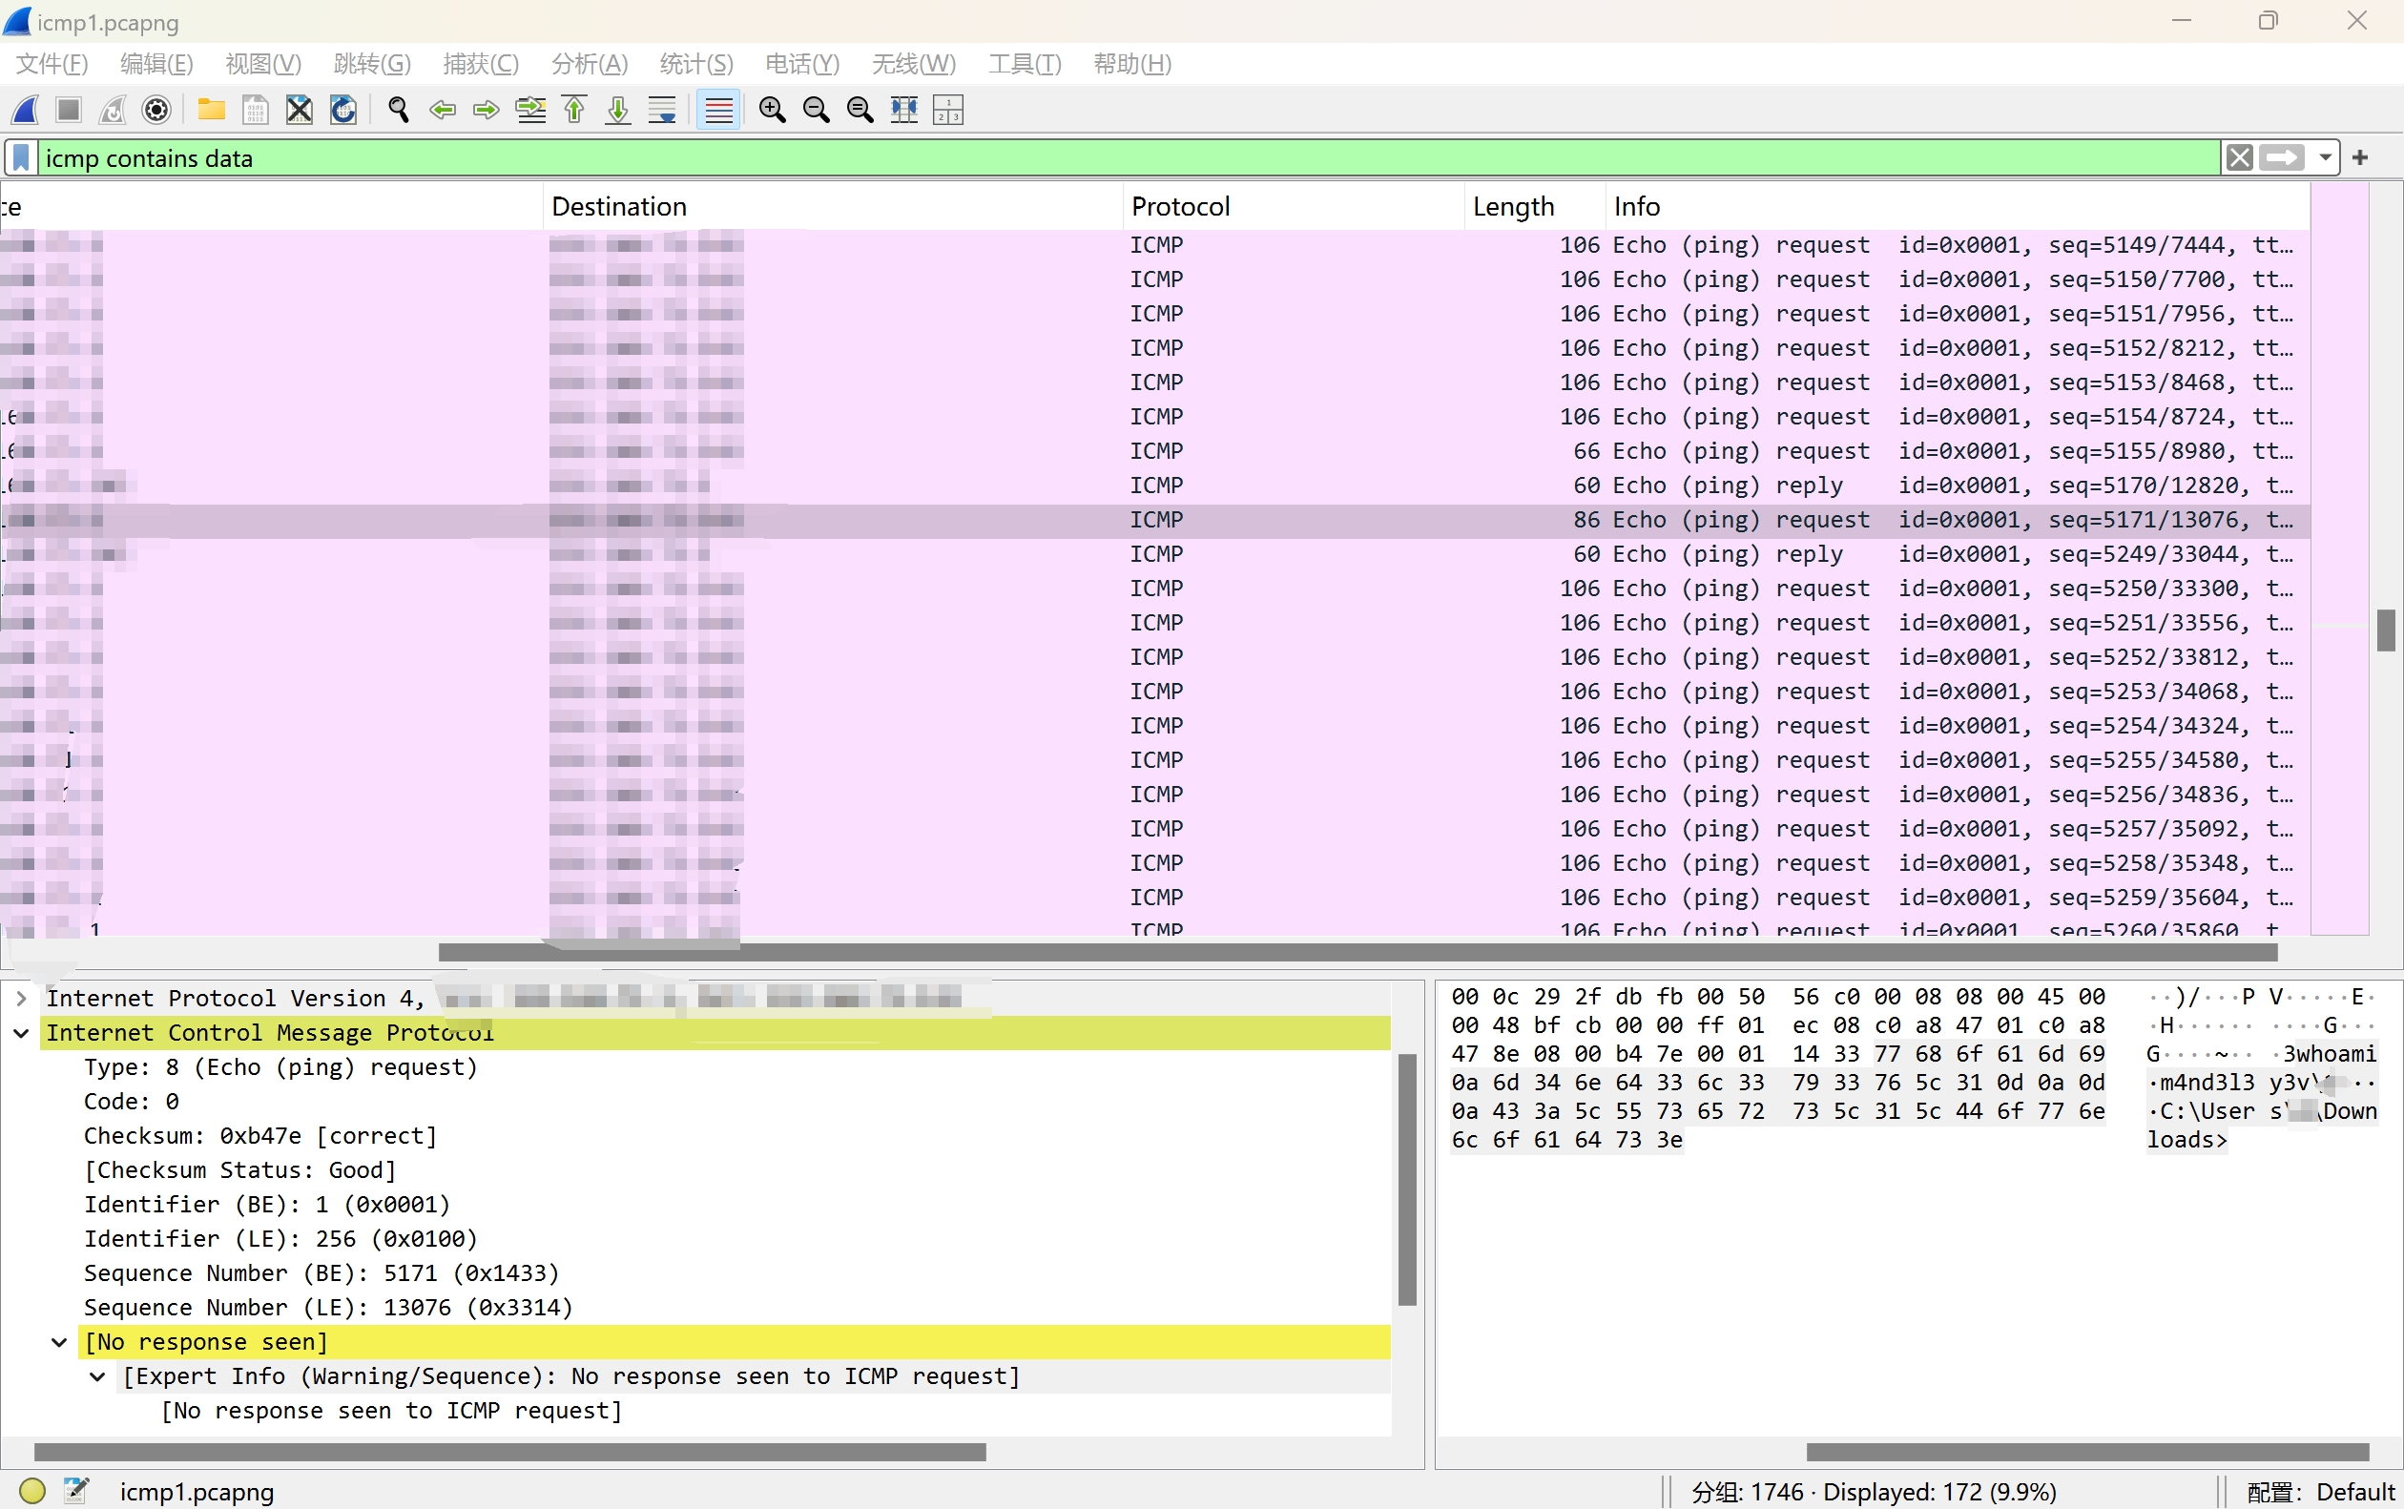Select the reply packet seq=5170/12820

[x=1154, y=485]
